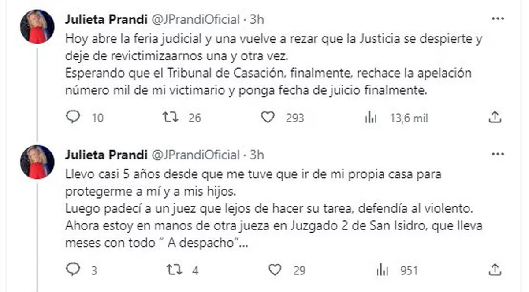Reply to the feria judicial tweet

73,117
